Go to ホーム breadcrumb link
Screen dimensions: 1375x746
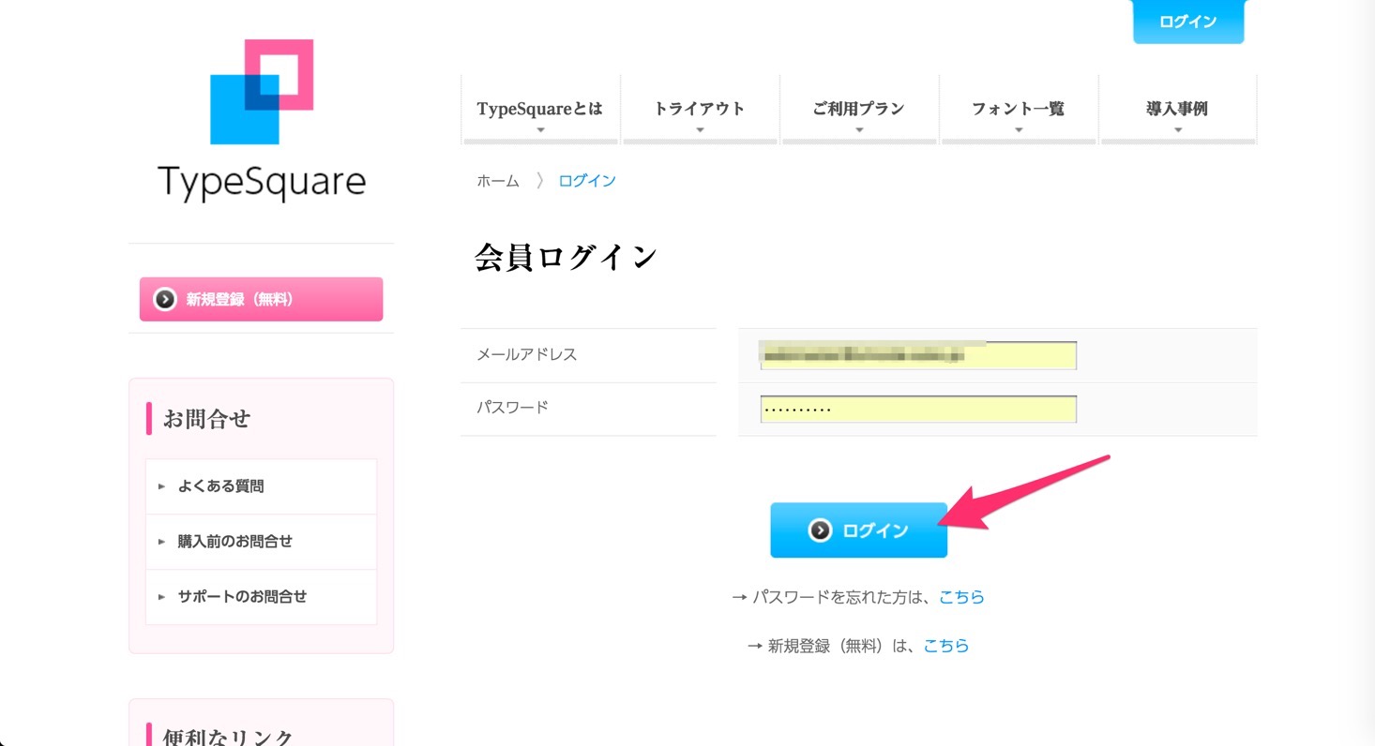pyautogui.click(x=498, y=181)
